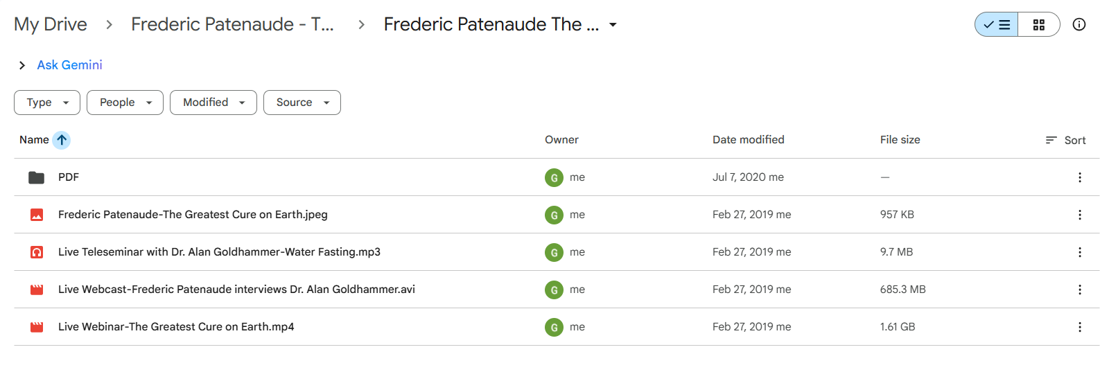Viewport: 1100px width, 372px height.
Task: Go to My Drive breadcrumb
Action: pyautogui.click(x=51, y=24)
